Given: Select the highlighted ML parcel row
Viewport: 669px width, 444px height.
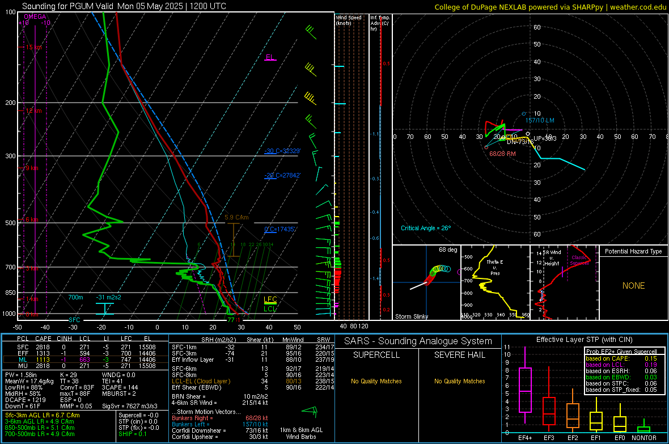Looking at the screenshot, I should (86, 360).
